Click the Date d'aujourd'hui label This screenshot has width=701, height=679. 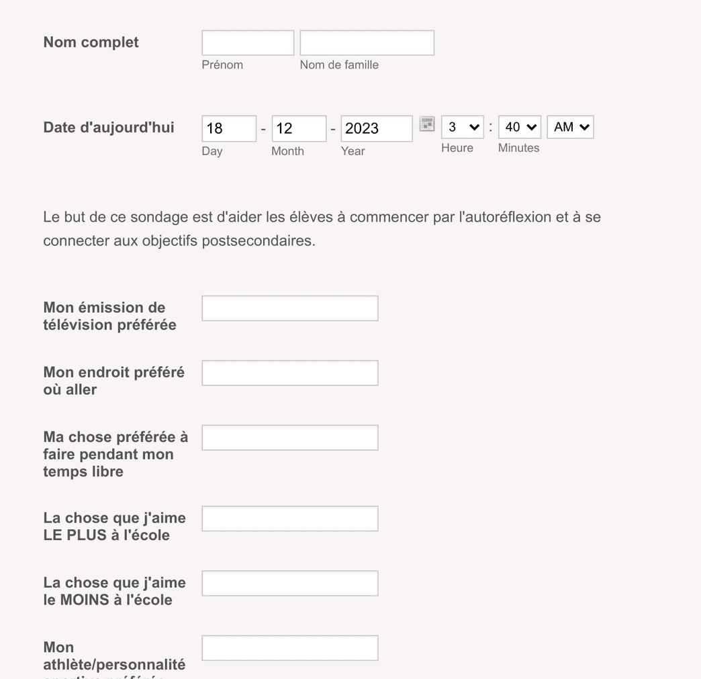pos(108,127)
